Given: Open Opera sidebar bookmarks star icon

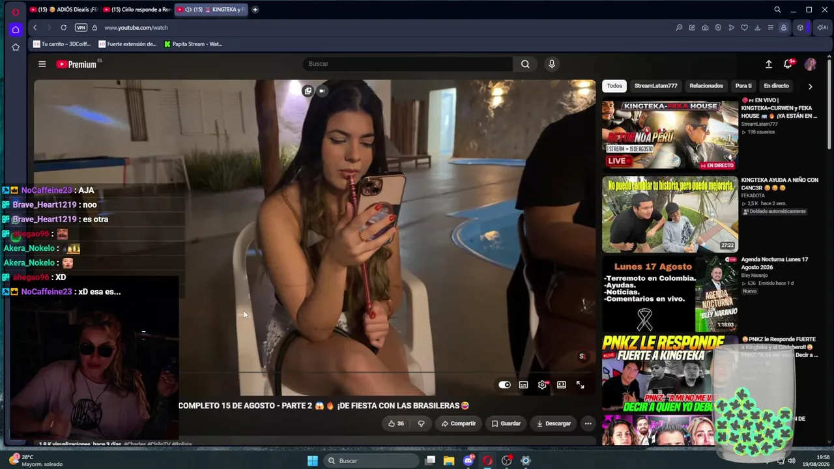Looking at the screenshot, I should click(16, 47).
